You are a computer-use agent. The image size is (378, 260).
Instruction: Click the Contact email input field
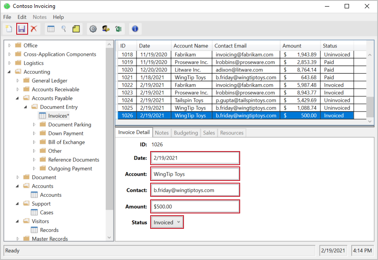195,190
